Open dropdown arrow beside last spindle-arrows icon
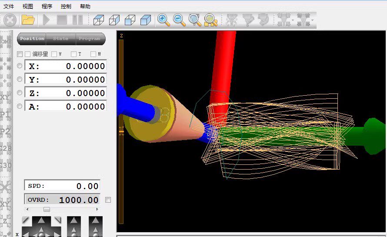Image resolution: width=387 pixels, height=237 pixels. [312, 20]
